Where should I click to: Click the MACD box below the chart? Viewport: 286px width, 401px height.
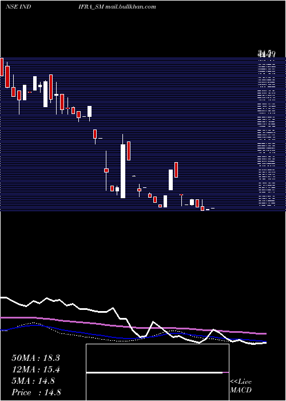coord(157,372)
